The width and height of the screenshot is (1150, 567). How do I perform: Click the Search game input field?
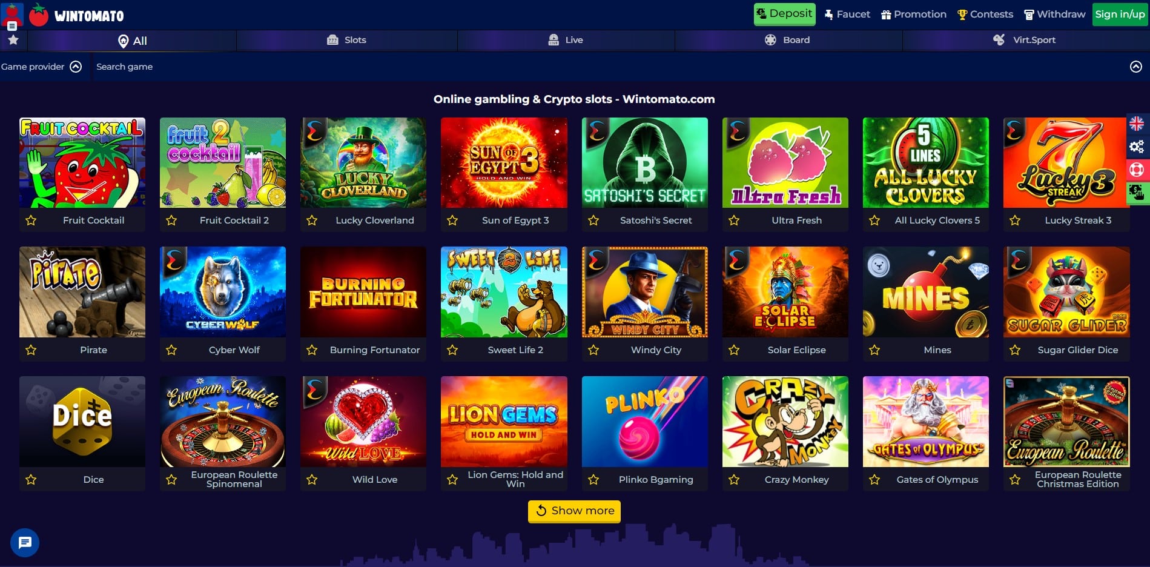[x=606, y=67]
